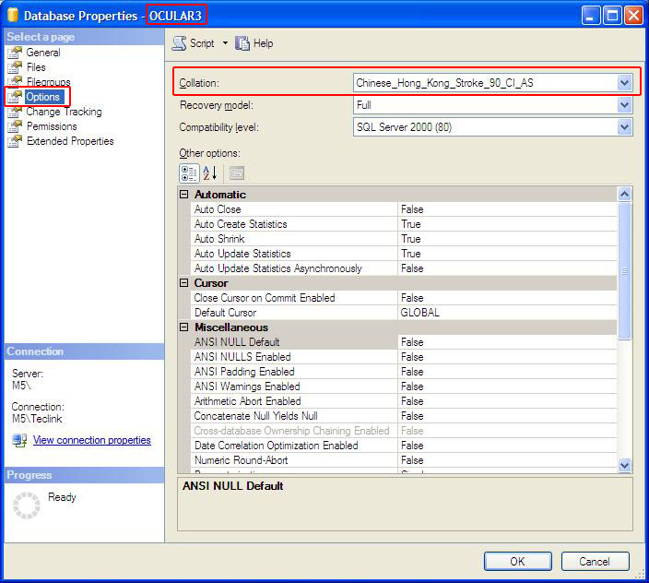This screenshot has height=583, width=649.
Task: Click the database icon in title bar
Action: tap(13, 15)
